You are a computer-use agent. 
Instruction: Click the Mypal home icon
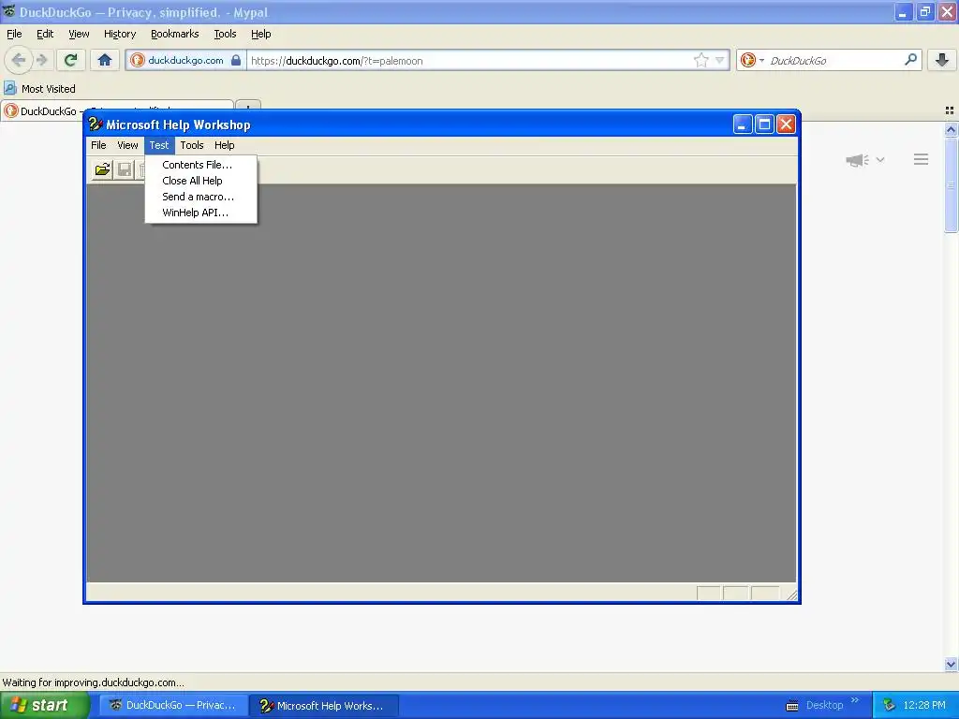105,60
